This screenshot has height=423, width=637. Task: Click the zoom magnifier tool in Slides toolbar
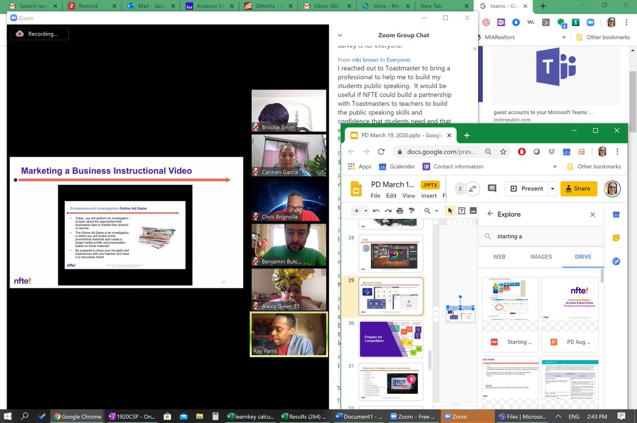click(427, 211)
